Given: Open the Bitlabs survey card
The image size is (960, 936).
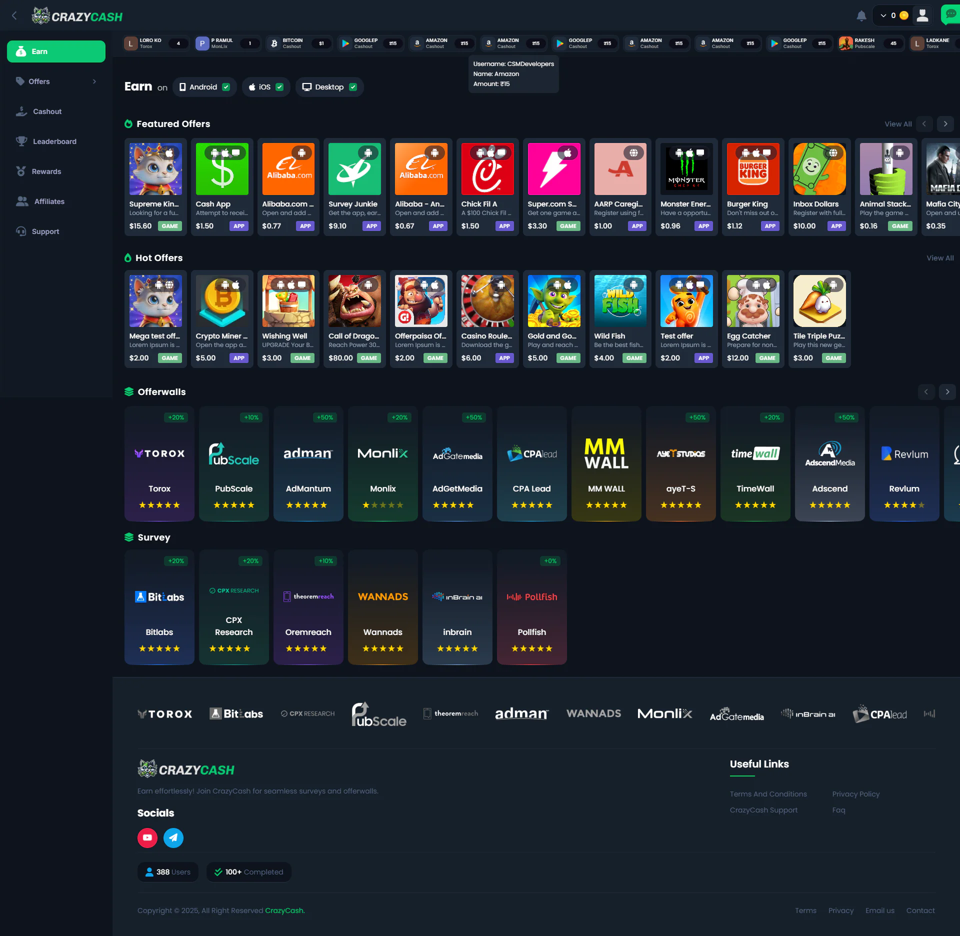Looking at the screenshot, I should coord(159,607).
